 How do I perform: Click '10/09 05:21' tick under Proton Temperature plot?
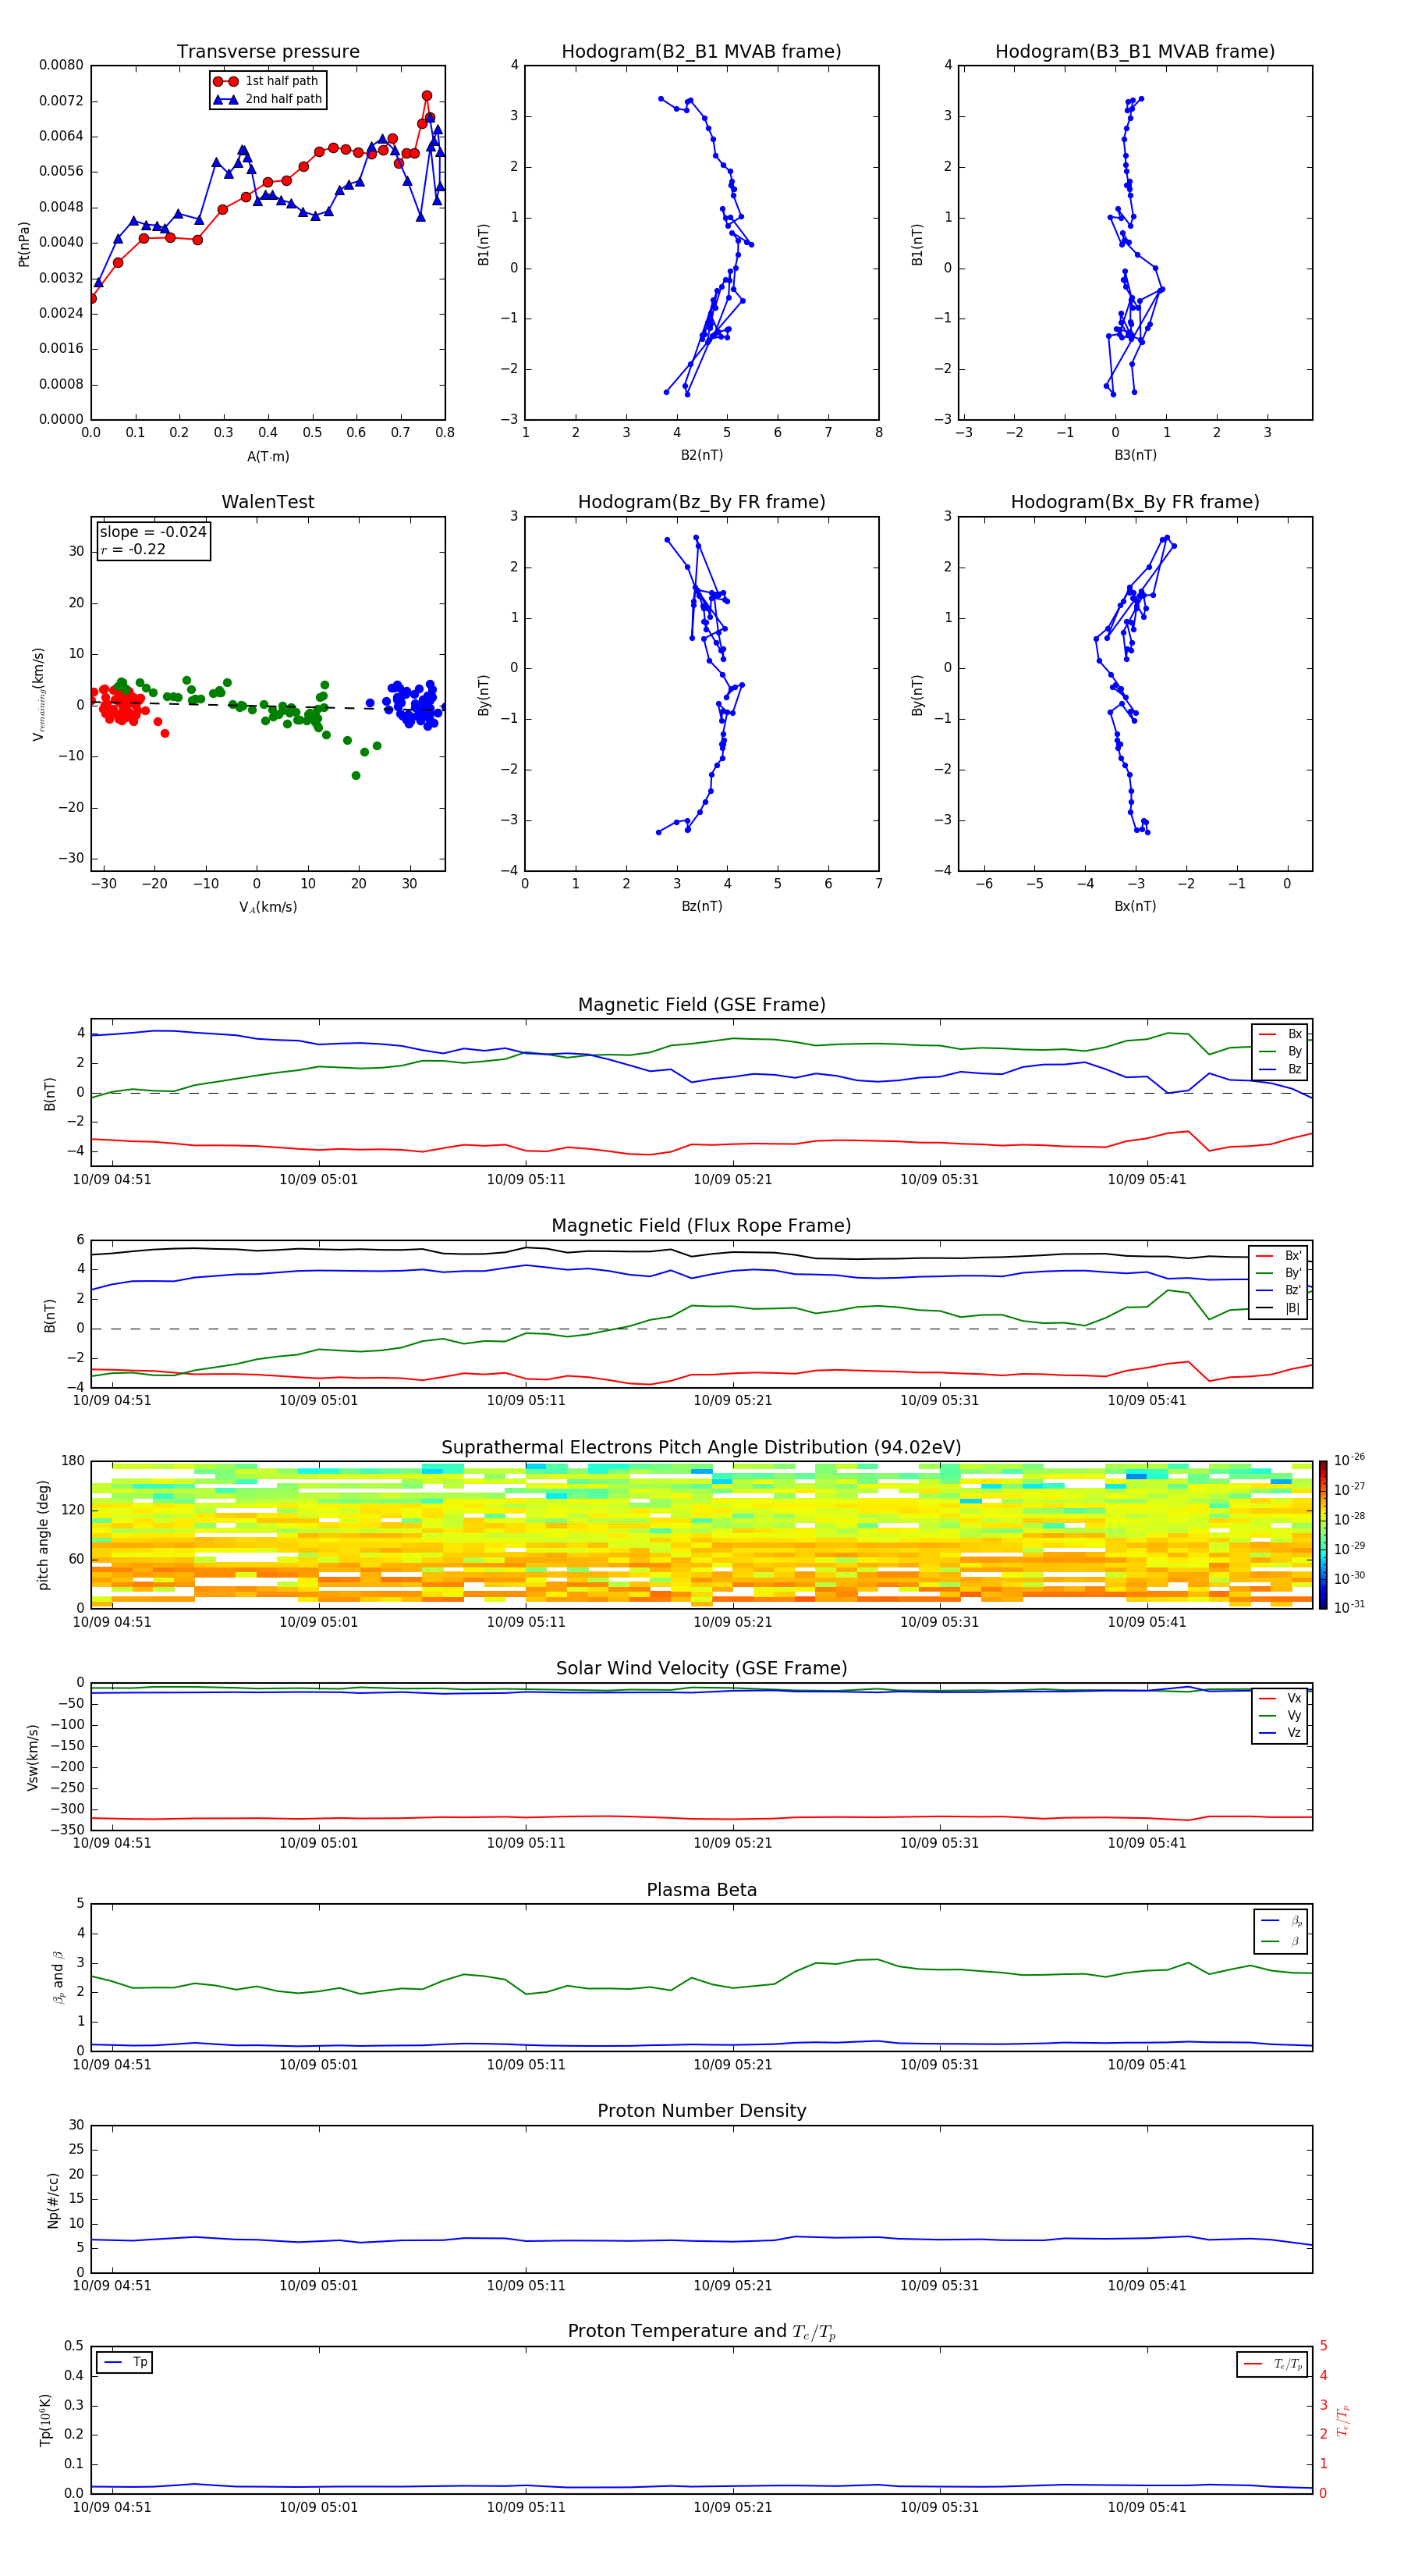click(732, 2507)
